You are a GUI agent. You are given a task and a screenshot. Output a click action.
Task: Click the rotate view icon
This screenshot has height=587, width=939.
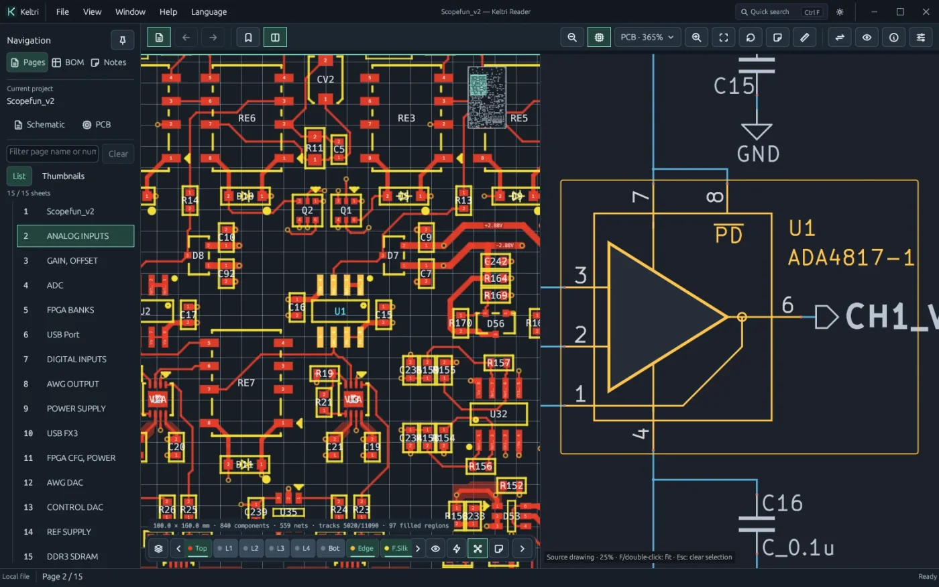coord(751,38)
